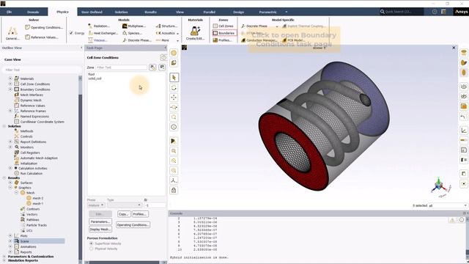Expand the Materials tree node
469x264 pixels.
[x=10, y=78]
